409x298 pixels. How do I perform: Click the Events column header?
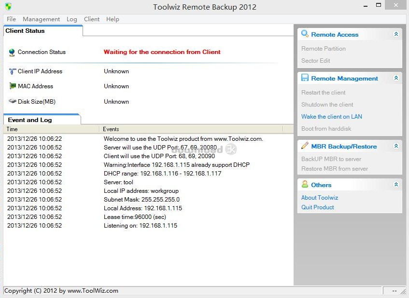tap(111, 129)
